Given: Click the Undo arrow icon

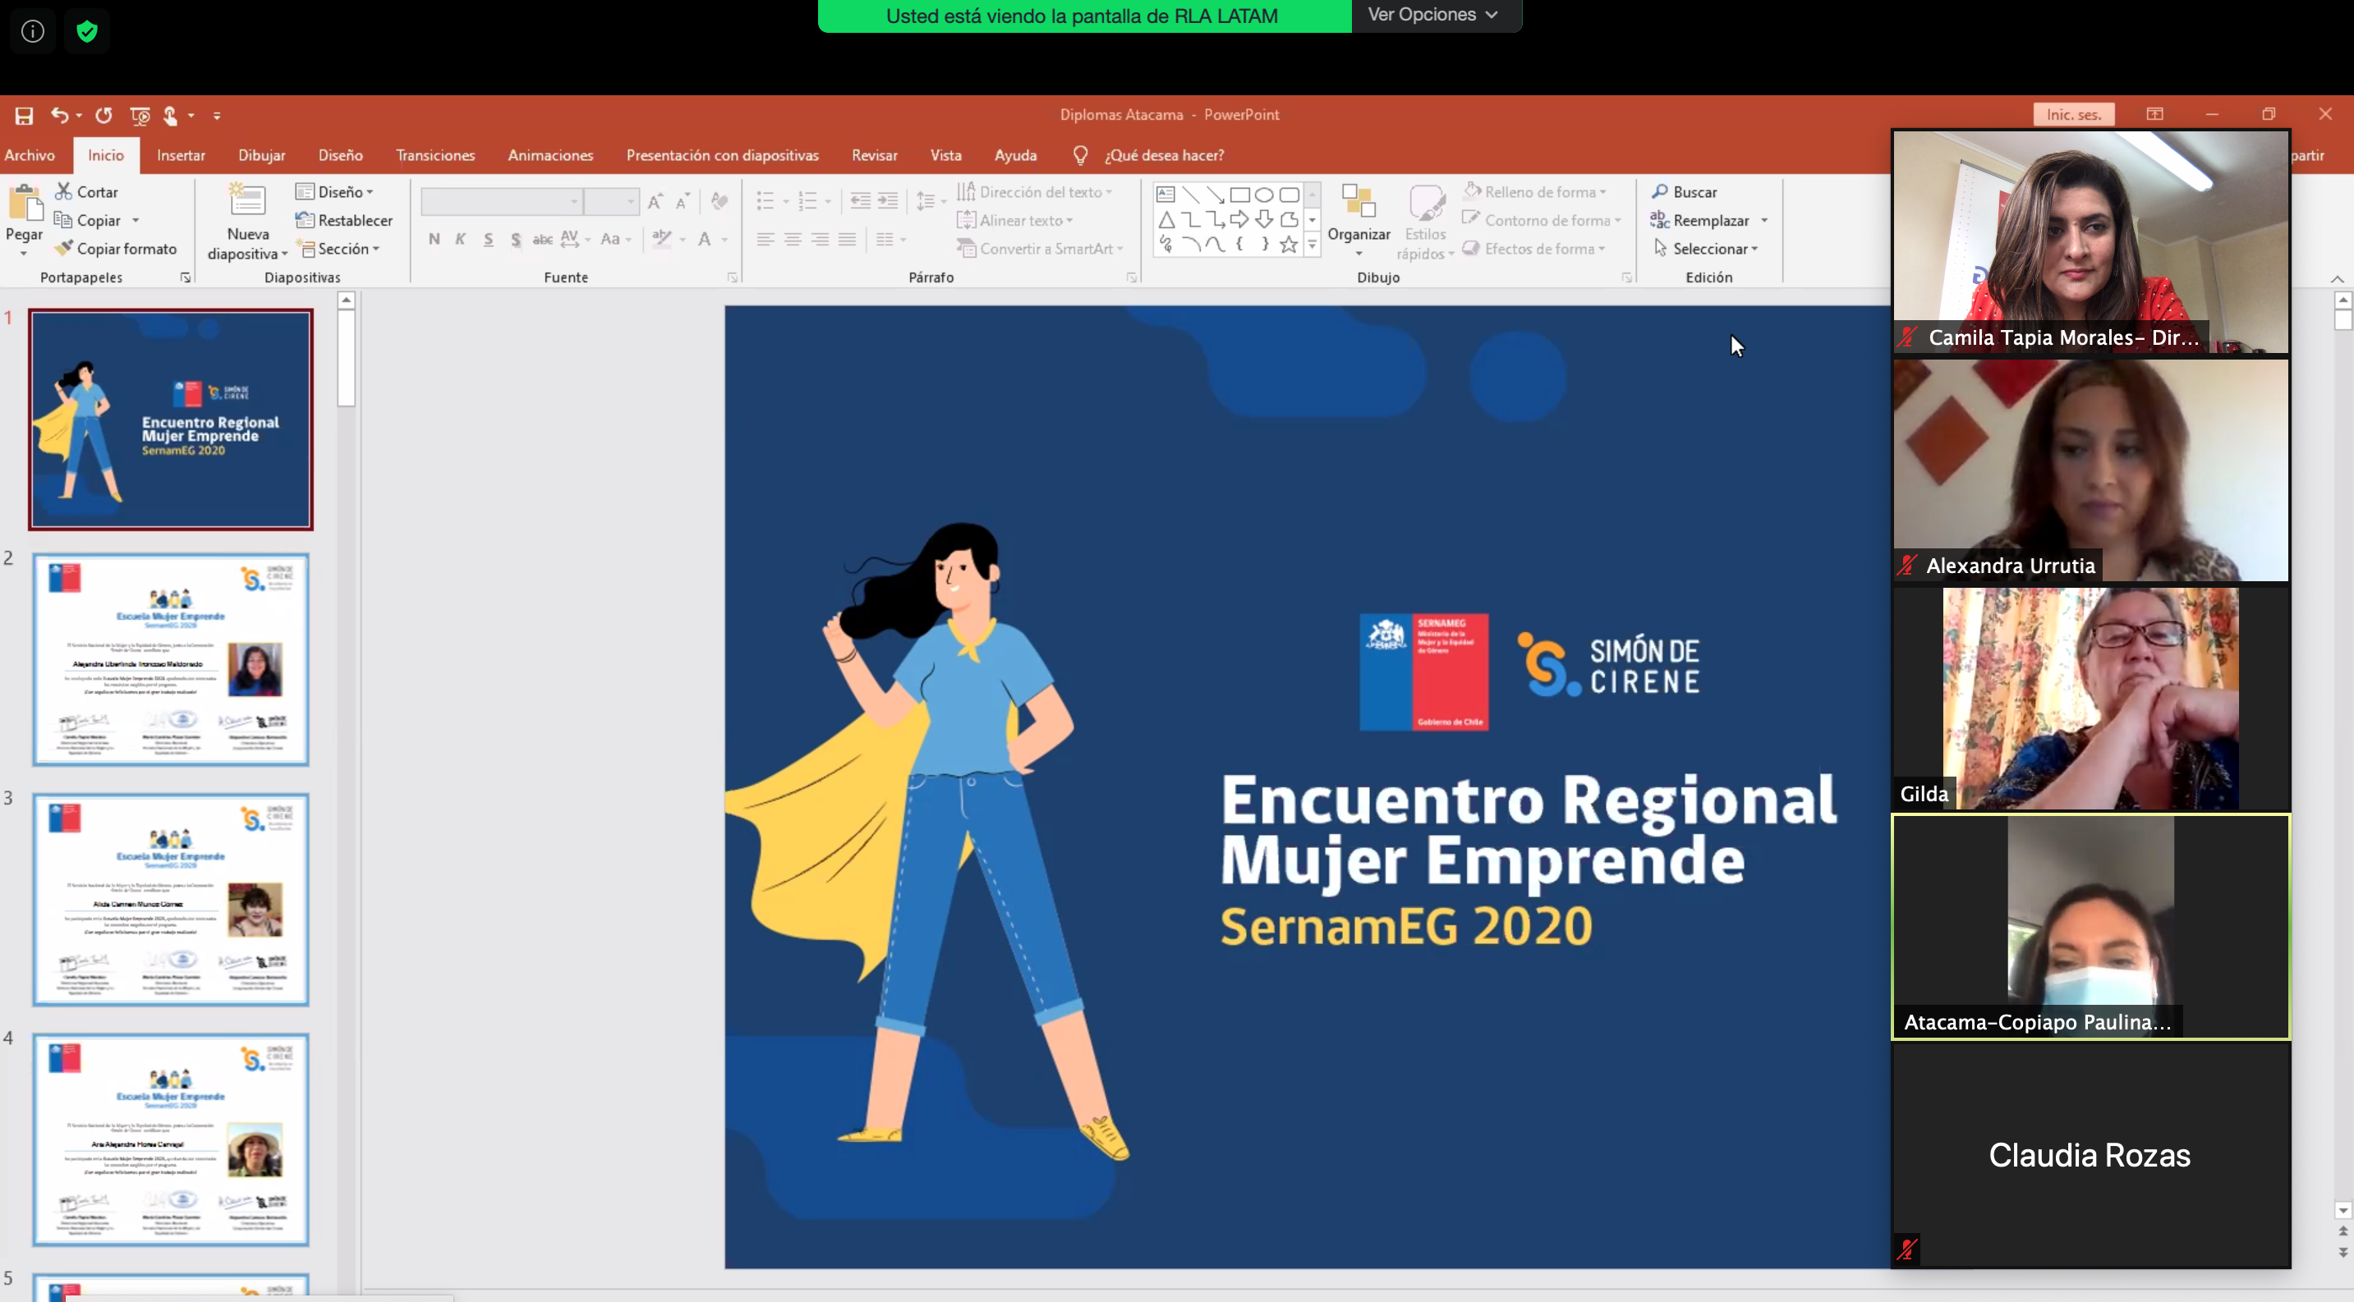Looking at the screenshot, I should [x=59, y=115].
